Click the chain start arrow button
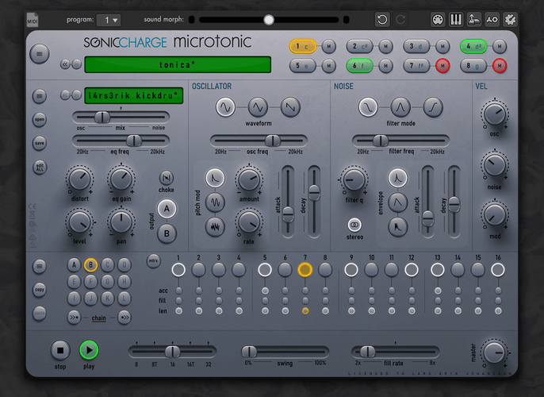The image size is (544, 397). pyautogui.click(x=74, y=317)
